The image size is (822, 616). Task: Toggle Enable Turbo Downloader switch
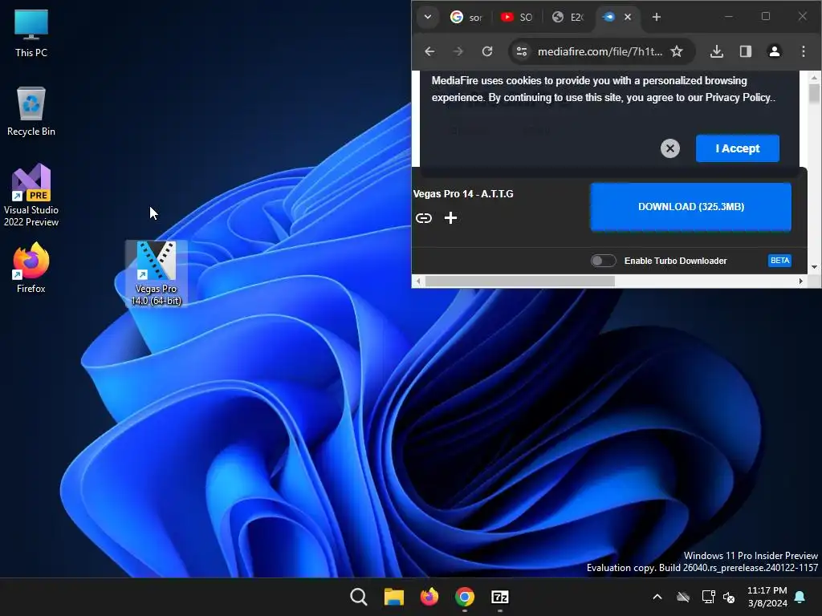click(x=604, y=261)
